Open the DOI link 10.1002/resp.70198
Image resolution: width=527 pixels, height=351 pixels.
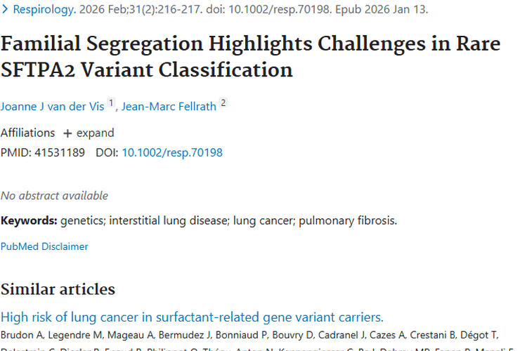pos(172,152)
